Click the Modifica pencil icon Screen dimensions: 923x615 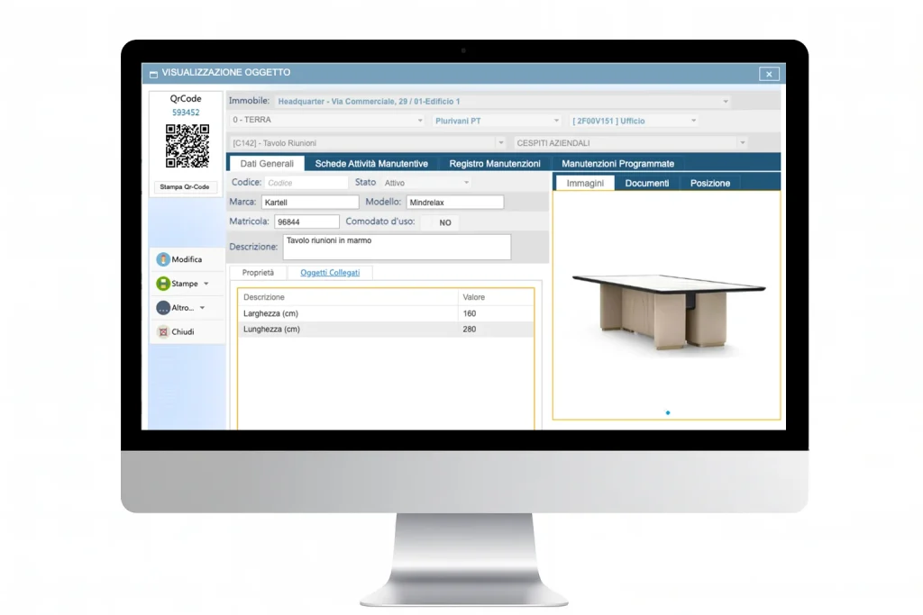163,259
